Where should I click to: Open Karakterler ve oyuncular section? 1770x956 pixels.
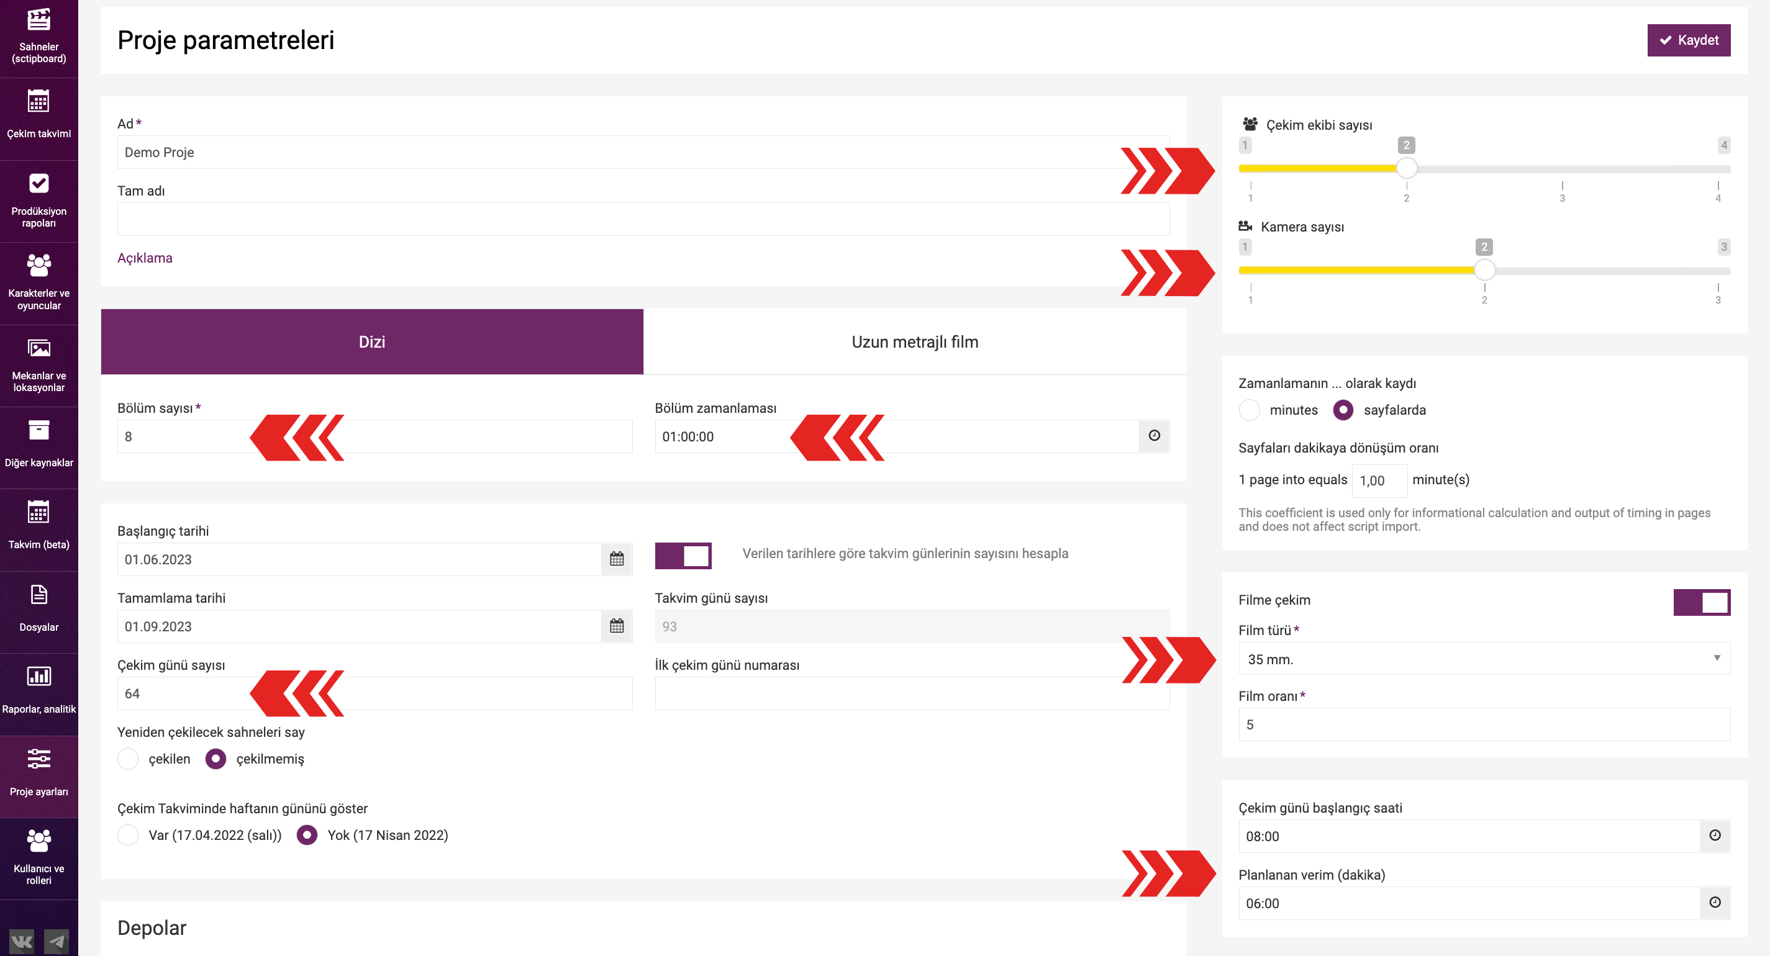point(39,283)
